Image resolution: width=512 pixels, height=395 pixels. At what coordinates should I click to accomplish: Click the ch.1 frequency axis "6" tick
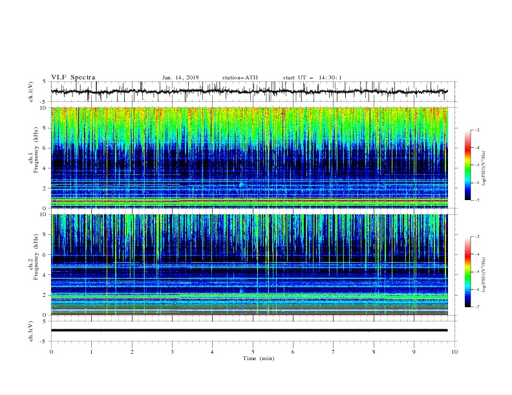click(x=45, y=148)
